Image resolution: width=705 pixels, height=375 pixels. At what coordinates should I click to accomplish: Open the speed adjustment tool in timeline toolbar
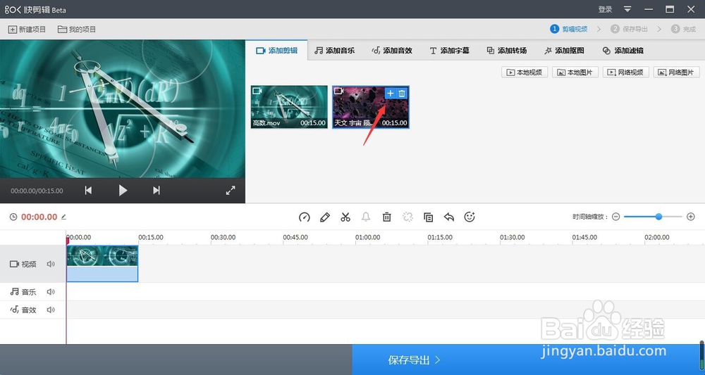[305, 217]
